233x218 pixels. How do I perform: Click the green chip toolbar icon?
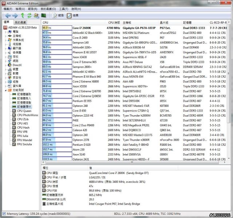click(44, 15)
